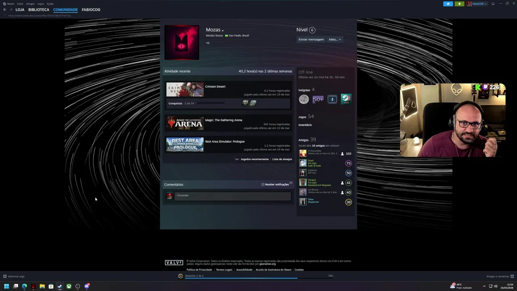Open Magic: The Gathering Arena title link
Image resolution: width=517 pixels, height=291 pixels.
tap(224, 120)
